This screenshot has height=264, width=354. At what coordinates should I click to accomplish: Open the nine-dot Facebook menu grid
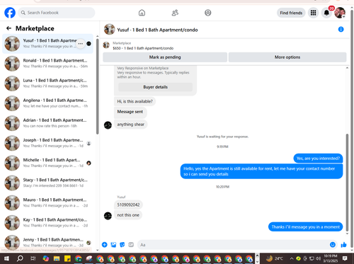(x=313, y=13)
